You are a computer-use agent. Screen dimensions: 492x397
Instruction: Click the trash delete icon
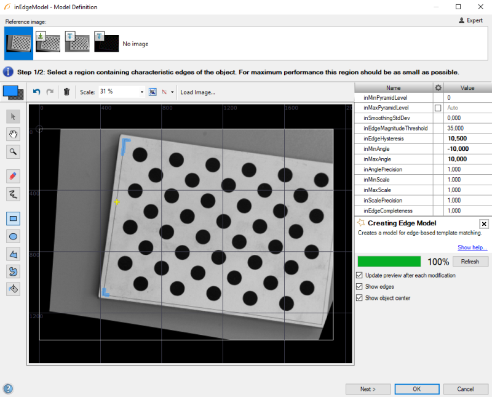pos(66,92)
